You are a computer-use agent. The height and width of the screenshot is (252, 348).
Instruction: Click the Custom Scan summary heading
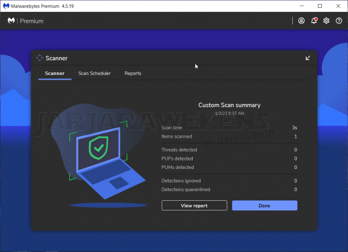[229, 105]
